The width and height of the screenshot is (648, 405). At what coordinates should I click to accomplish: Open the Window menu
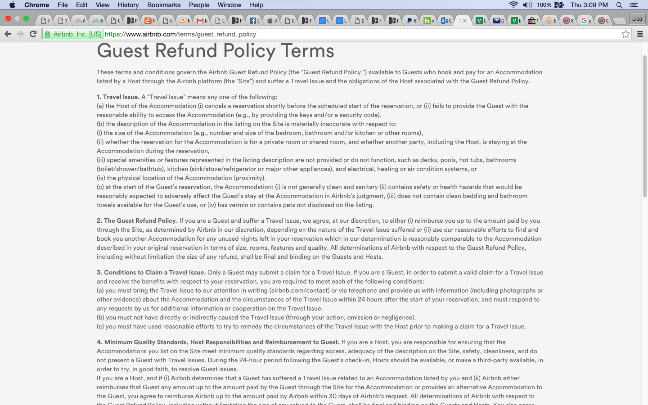pos(229,5)
